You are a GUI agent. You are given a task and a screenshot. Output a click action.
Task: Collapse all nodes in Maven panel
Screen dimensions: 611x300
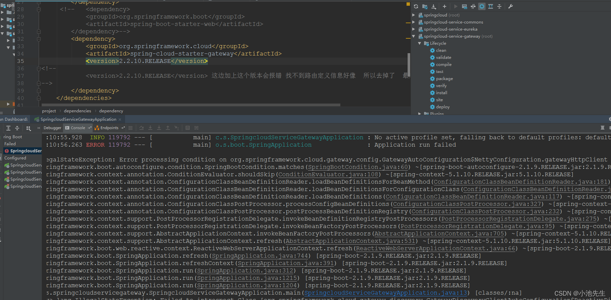pyautogui.click(x=499, y=6)
